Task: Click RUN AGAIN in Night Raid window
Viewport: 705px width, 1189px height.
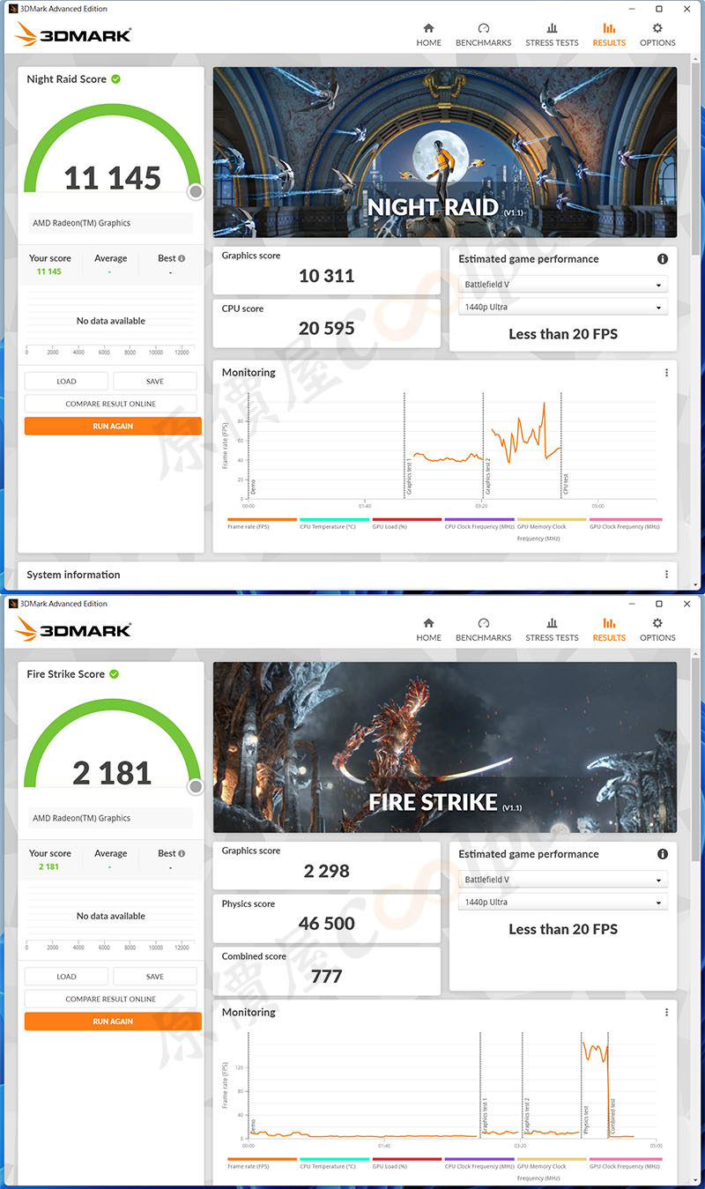Action: [113, 426]
